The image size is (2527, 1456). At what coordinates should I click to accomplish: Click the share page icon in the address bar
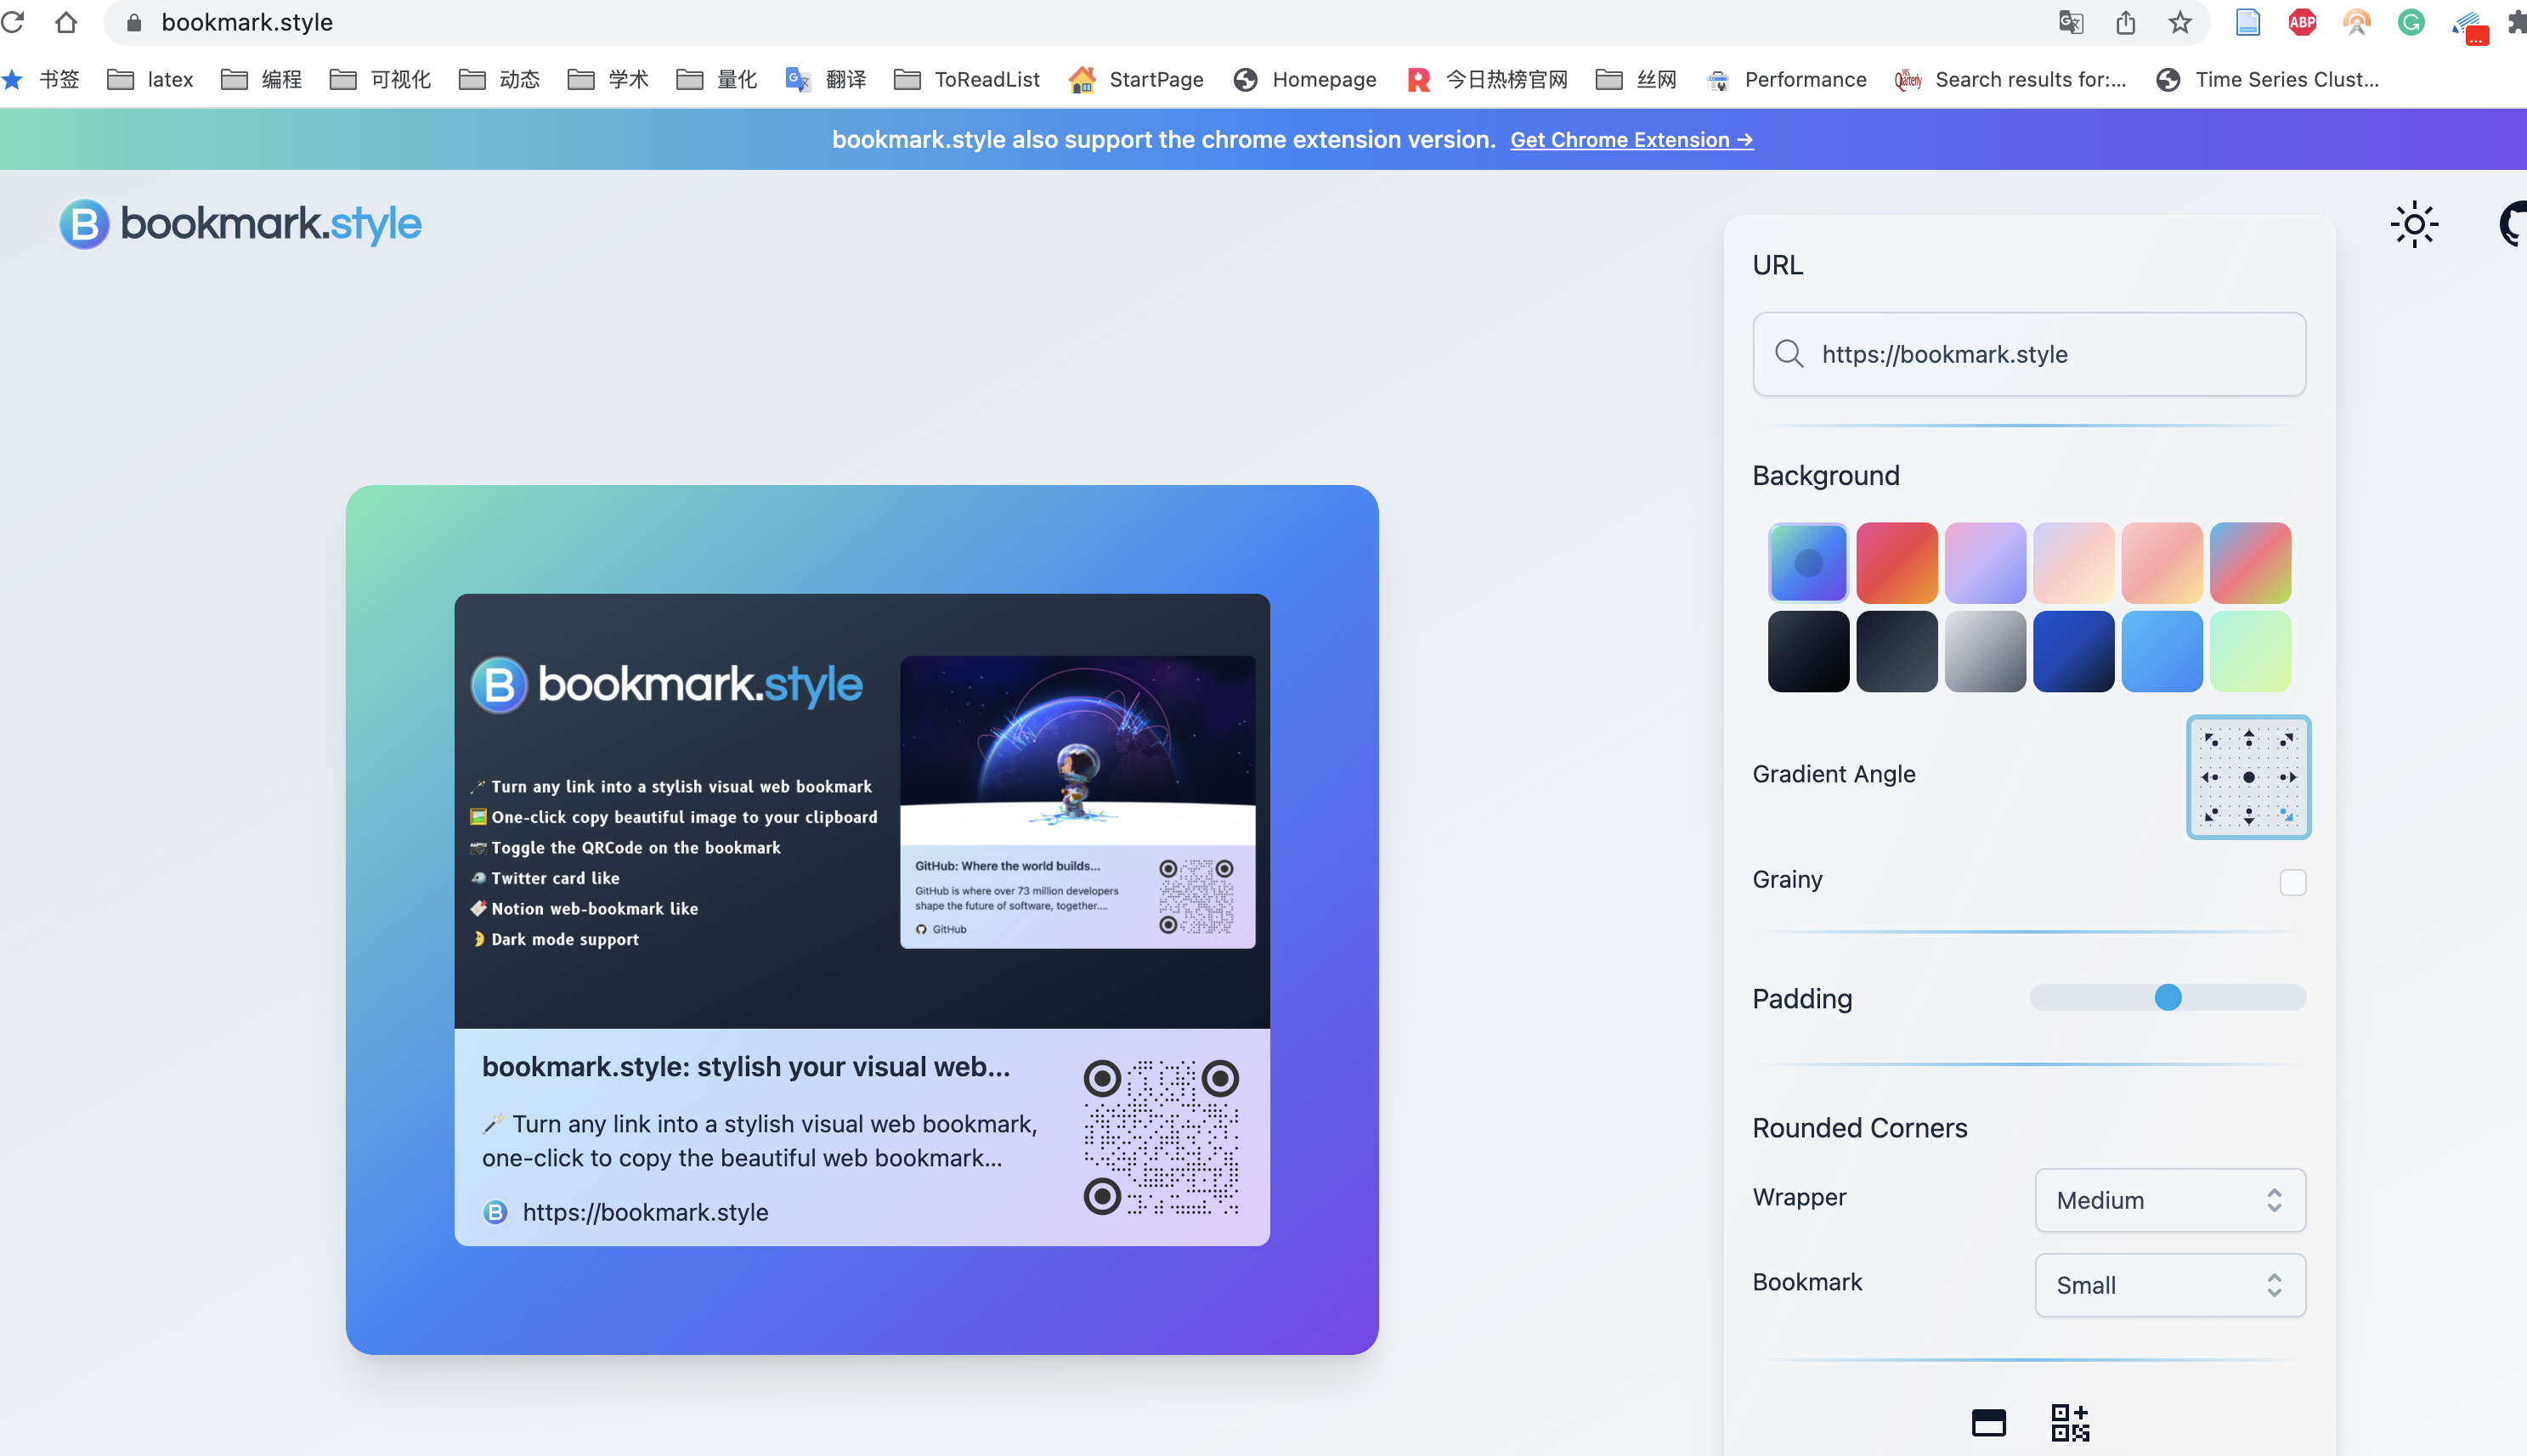click(2126, 22)
